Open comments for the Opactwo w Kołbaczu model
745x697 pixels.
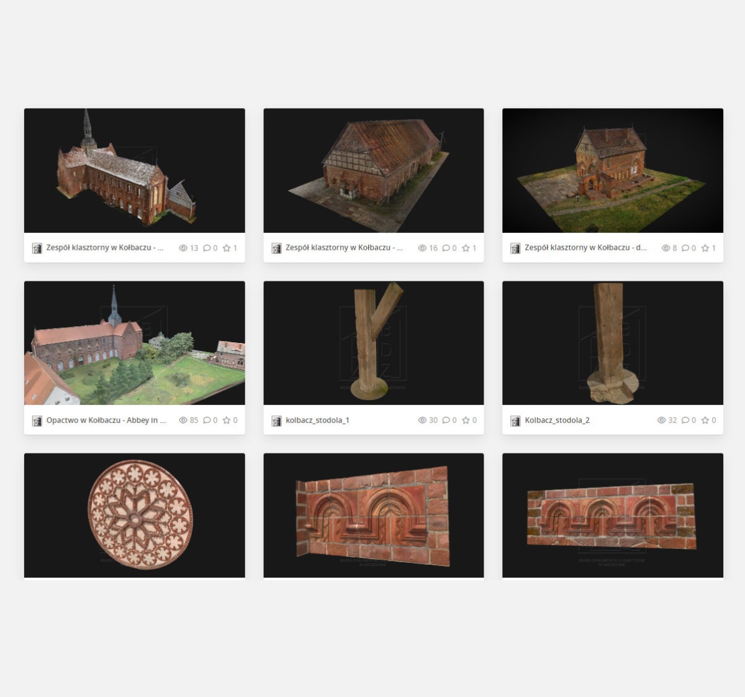(x=207, y=421)
